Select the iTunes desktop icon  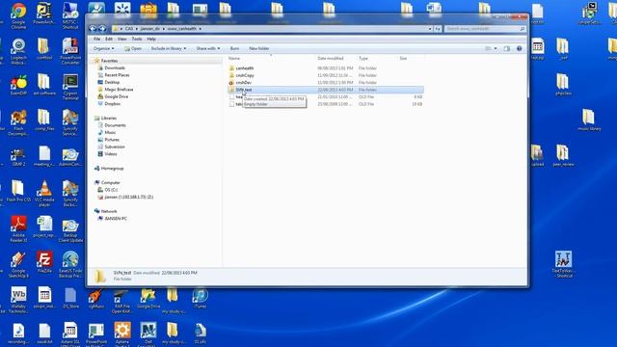click(200, 298)
